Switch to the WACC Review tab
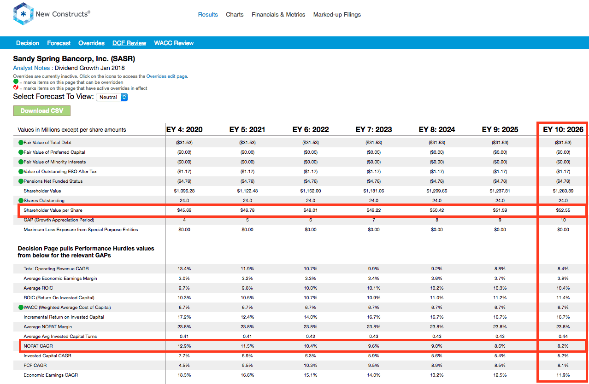 174,43
